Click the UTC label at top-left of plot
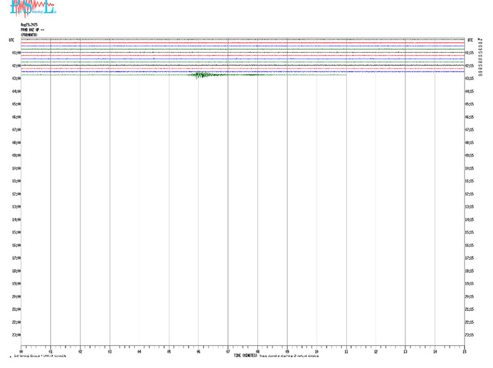Viewport: 493px width, 368px height. coord(11,40)
